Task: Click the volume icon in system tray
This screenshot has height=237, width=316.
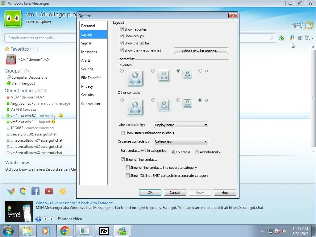Action: [285, 231]
